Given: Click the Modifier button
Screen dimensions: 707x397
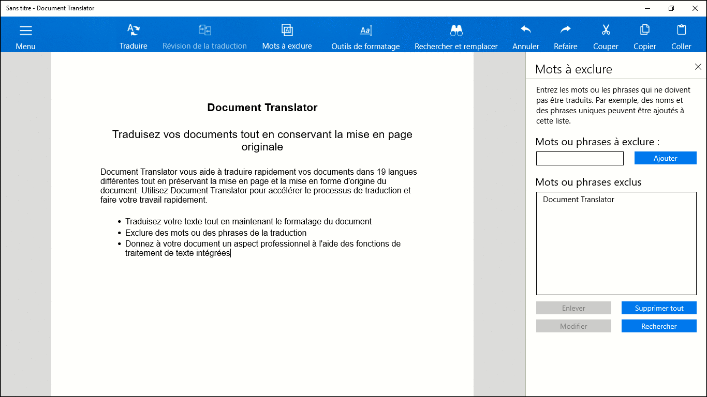Looking at the screenshot, I should [573, 326].
